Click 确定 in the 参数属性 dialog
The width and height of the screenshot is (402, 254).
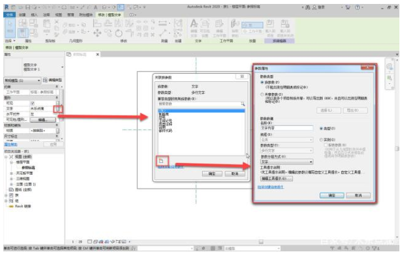point(331,195)
